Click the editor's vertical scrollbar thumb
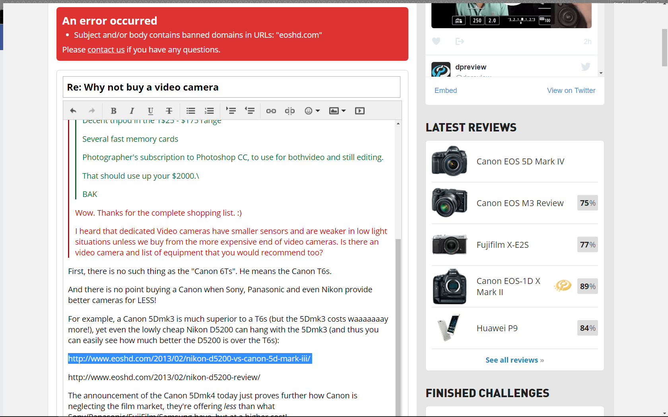668x417 pixels. pyautogui.click(x=398, y=327)
